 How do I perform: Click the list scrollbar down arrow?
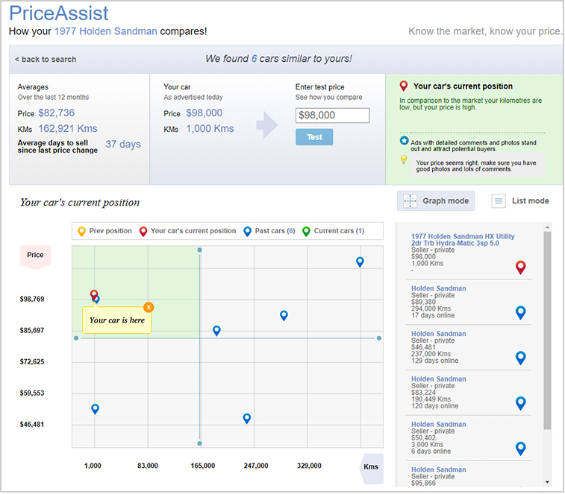[547, 482]
